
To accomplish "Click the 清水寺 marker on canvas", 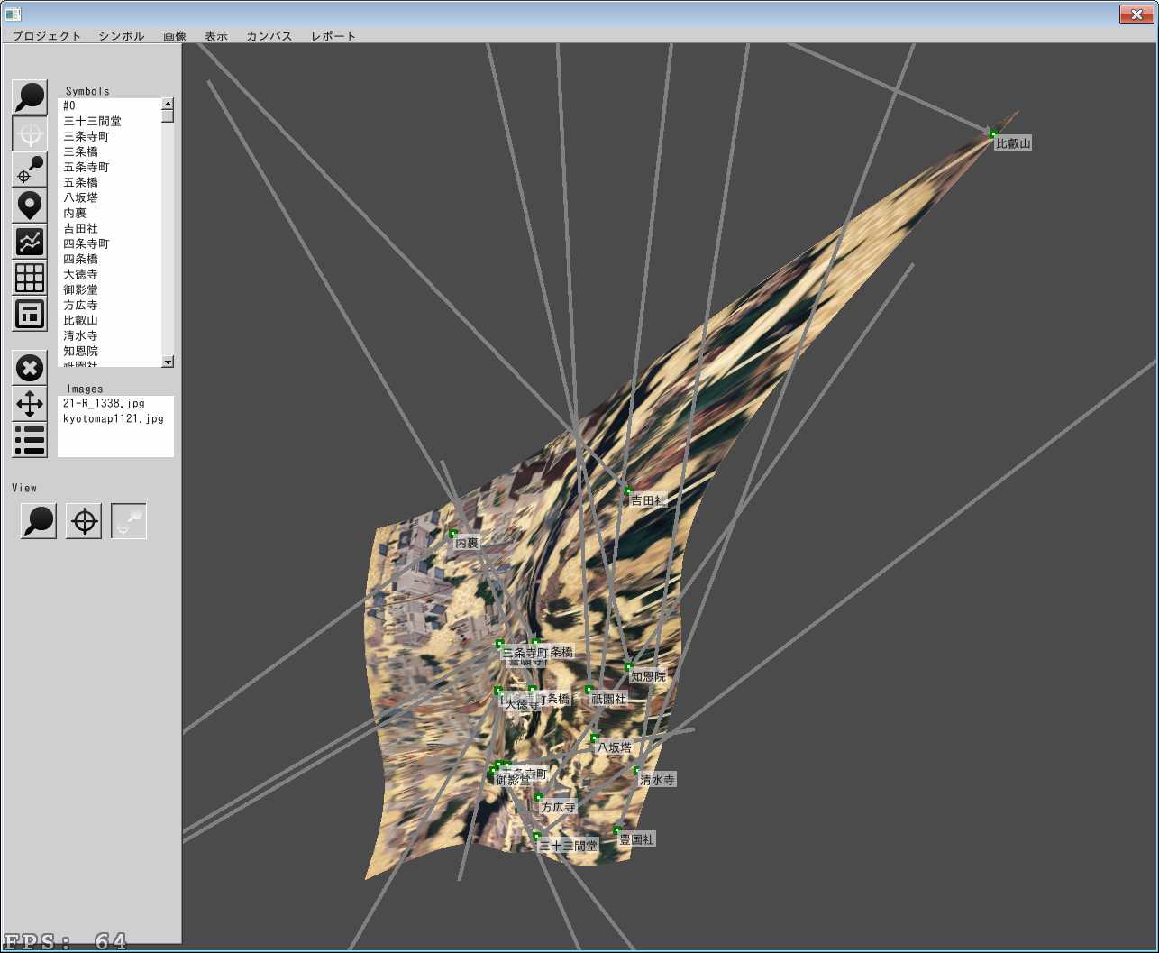I will point(636,771).
